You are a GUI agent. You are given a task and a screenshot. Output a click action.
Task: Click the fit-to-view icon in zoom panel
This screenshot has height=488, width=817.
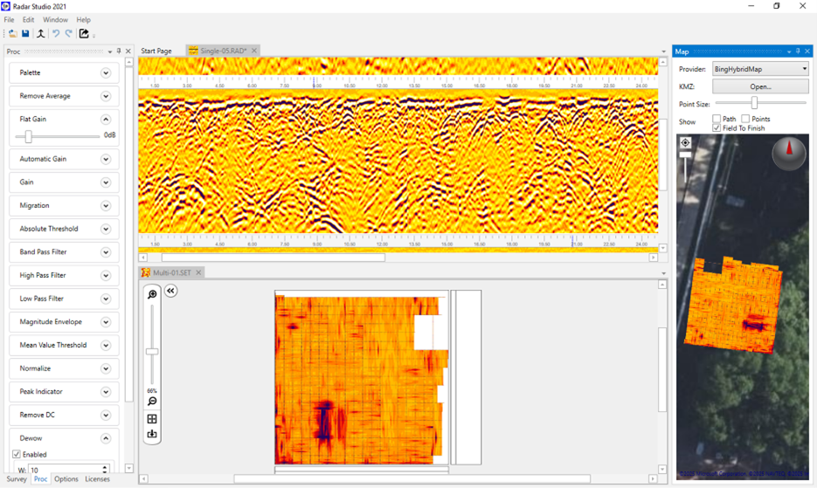click(x=152, y=419)
